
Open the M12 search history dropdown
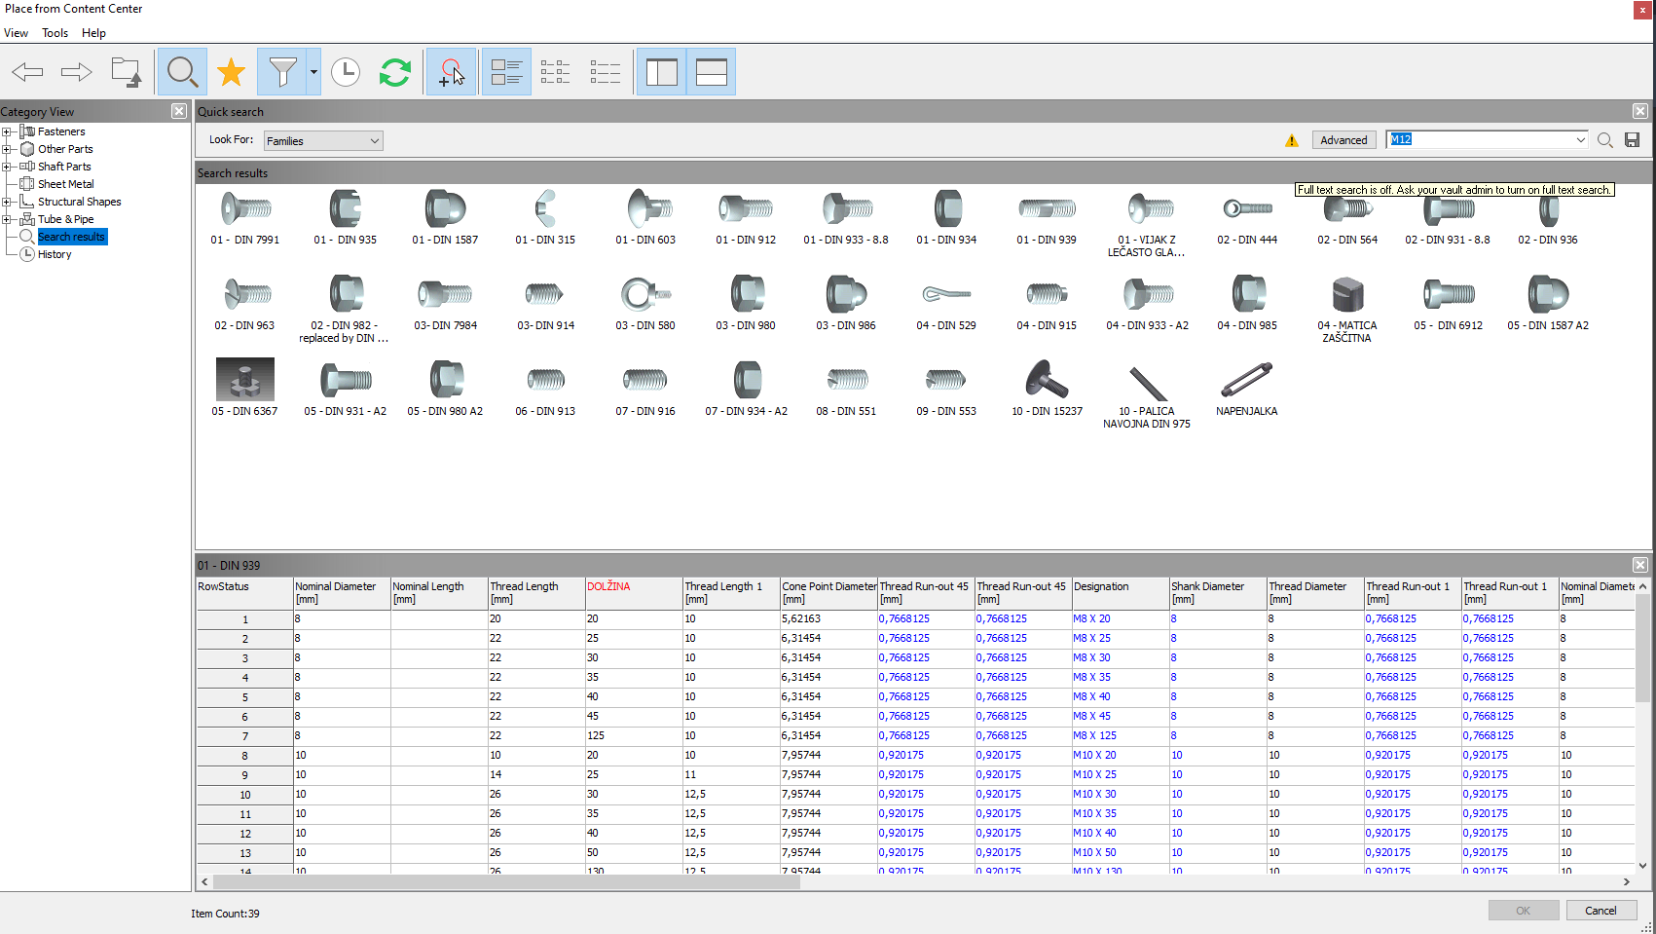[1582, 139]
